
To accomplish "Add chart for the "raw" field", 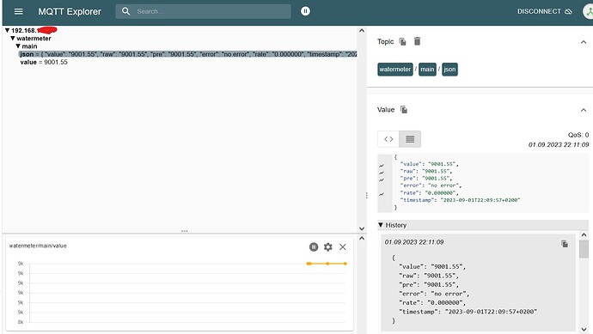I will pos(382,173).
